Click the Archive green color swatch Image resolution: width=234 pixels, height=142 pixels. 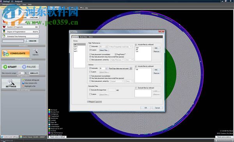coord(49,131)
